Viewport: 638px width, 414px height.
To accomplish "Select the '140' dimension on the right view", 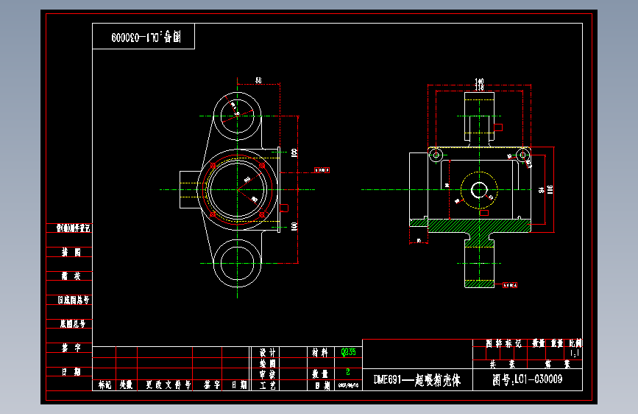I will pos(479,81).
